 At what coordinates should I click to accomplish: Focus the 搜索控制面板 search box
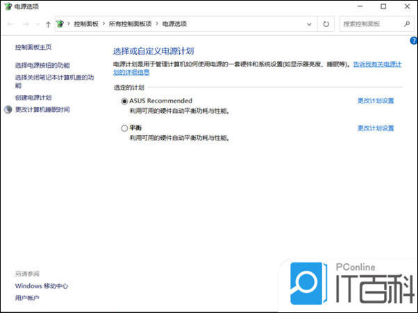click(x=372, y=24)
